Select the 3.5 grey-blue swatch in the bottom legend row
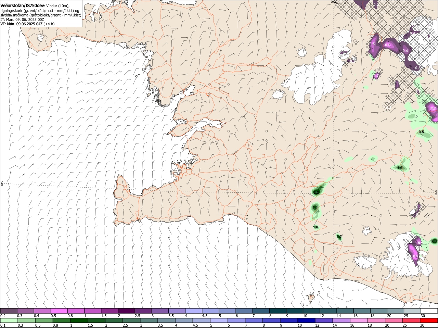The image size is (438, 328). tap(167, 320)
